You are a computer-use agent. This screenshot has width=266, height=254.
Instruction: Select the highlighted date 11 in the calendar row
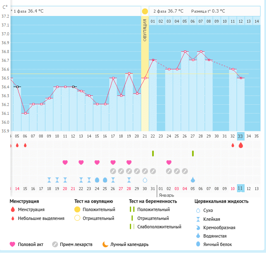pos(240,188)
